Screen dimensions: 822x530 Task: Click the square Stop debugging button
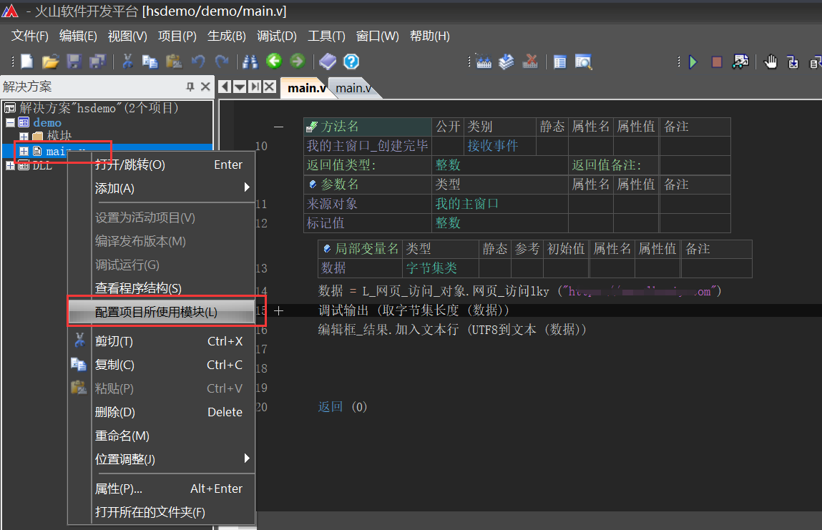click(717, 62)
